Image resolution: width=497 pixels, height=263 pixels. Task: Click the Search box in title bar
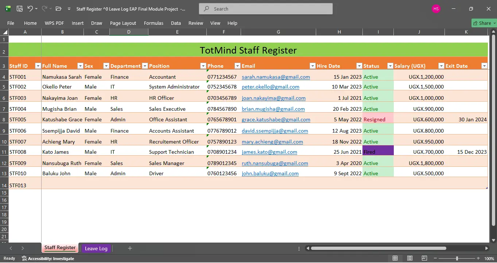[266, 9]
